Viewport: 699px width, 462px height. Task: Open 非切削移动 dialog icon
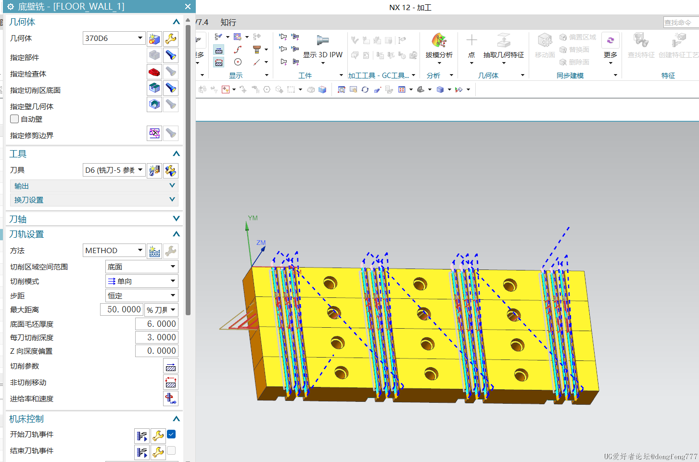point(171,383)
